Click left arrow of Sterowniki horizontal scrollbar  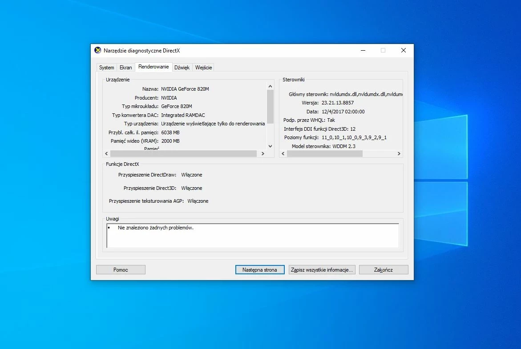[x=283, y=153]
